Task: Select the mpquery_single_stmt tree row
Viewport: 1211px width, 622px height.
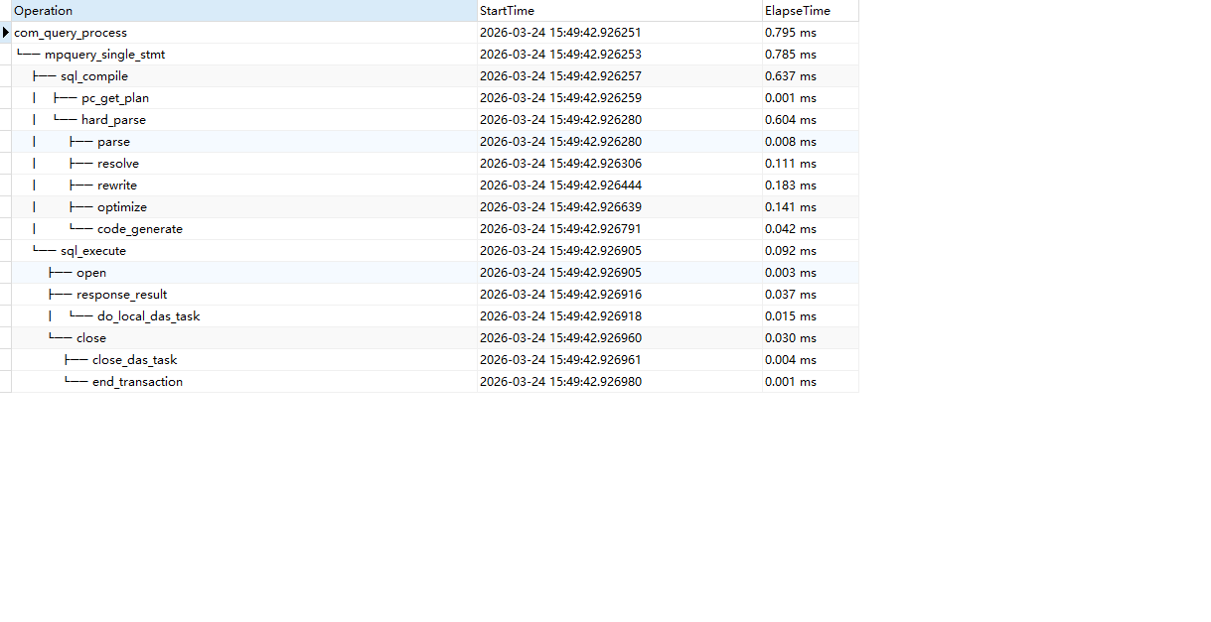Action: point(104,55)
